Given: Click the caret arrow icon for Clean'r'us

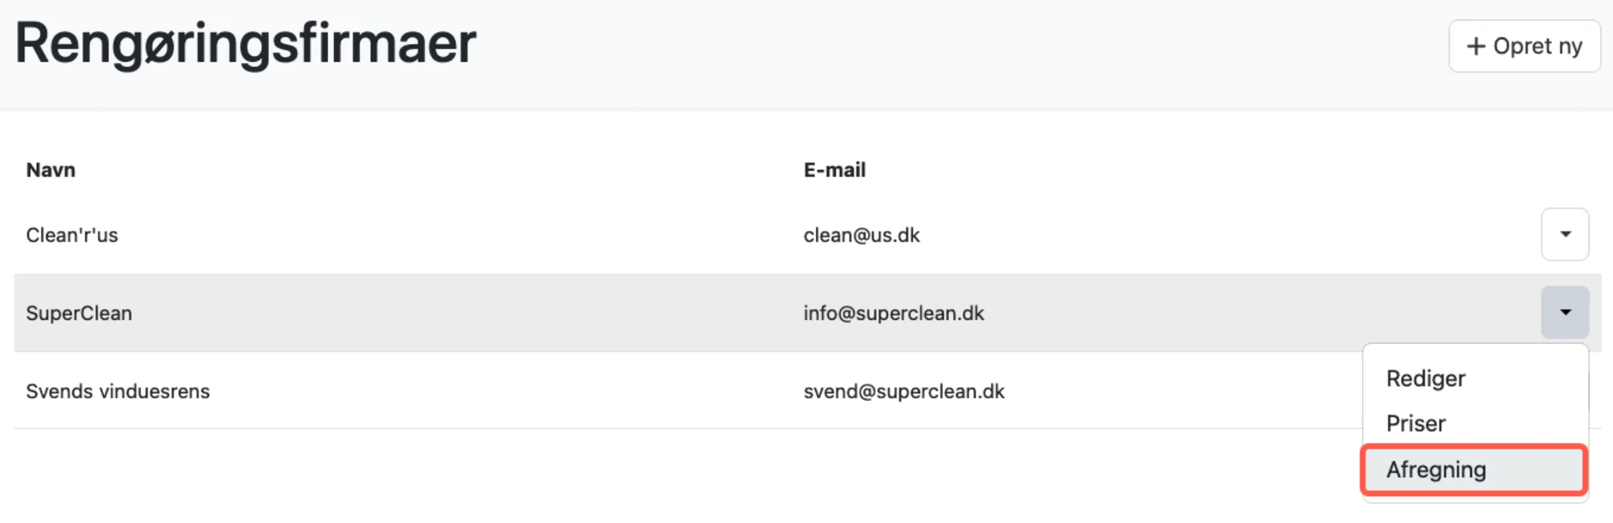Looking at the screenshot, I should click(x=1565, y=235).
